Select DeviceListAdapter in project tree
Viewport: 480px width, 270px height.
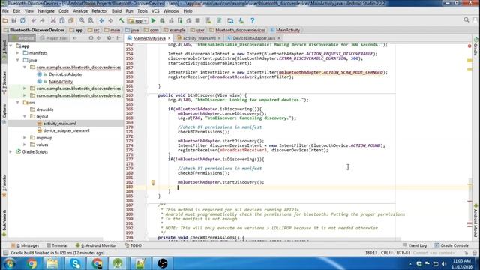66,74
